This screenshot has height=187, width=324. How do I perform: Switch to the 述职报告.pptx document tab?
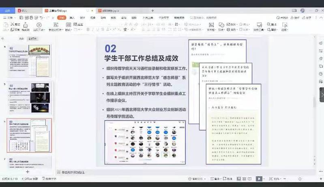114,10
